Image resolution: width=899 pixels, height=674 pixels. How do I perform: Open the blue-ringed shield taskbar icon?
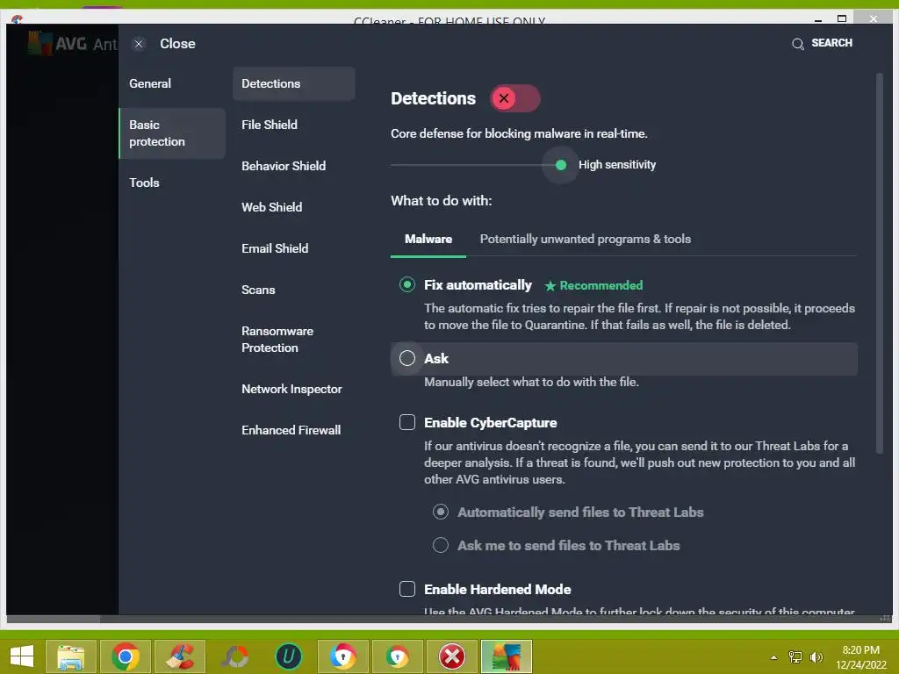pyautogui.click(x=343, y=656)
